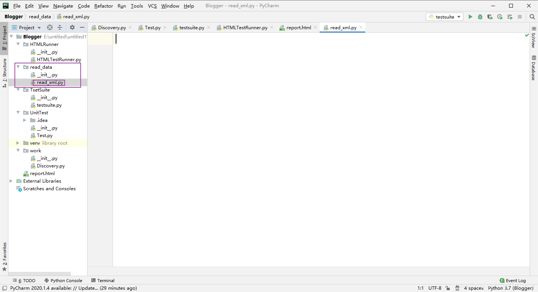Click PyCharm 2020.1.4 available update message
The width and height of the screenshot is (538, 292).
73,288
